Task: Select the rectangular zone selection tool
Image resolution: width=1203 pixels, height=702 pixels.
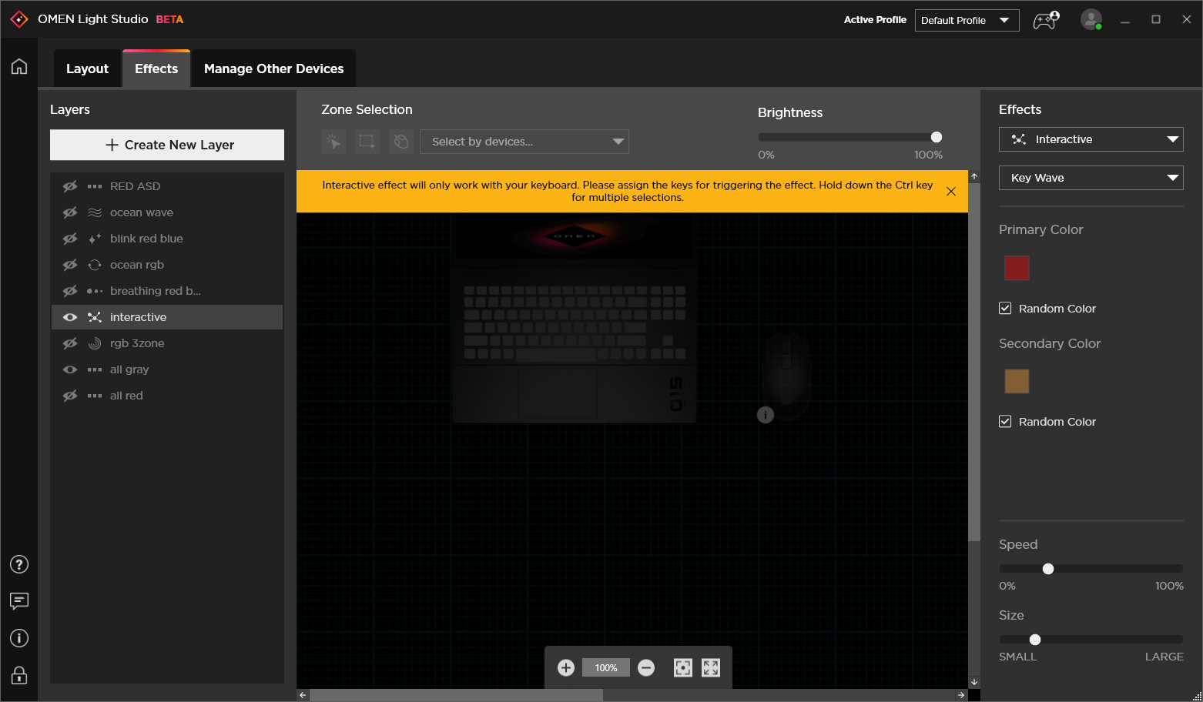Action: (367, 141)
